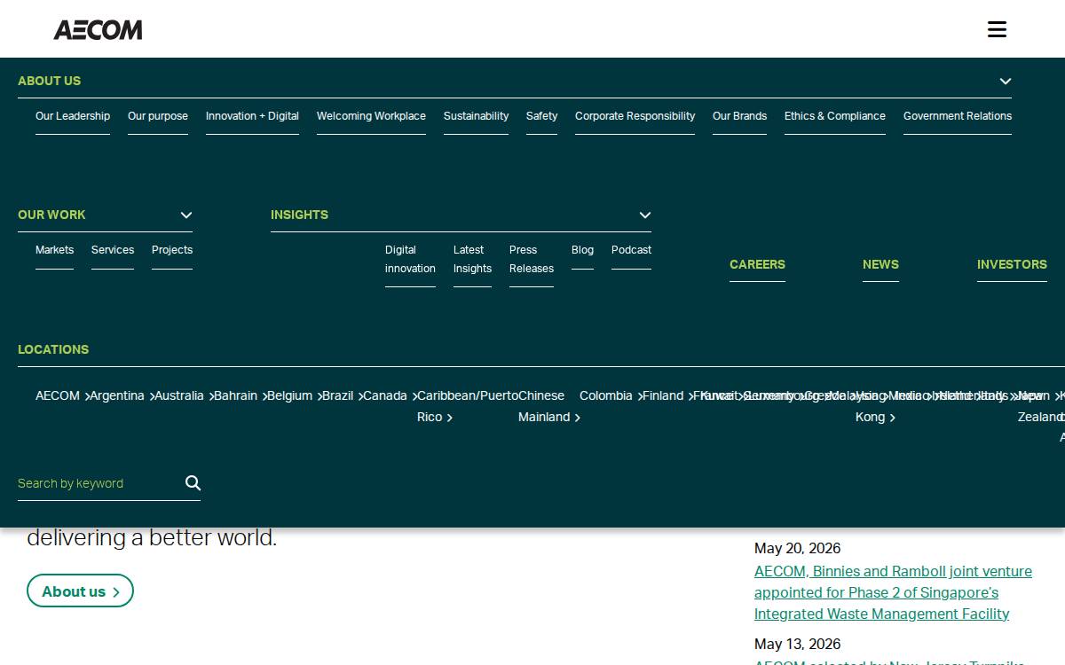Open the Digital innovation link
Viewport: 1065px width, 665px height.
click(x=410, y=259)
